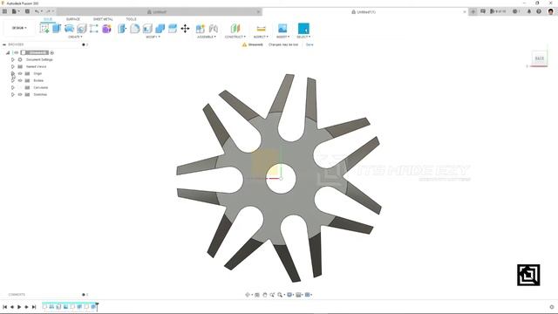Image resolution: width=558 pixels, height=314 pixels.
Task: Select the Extrude tool
Action: click(x=57, y=29)
